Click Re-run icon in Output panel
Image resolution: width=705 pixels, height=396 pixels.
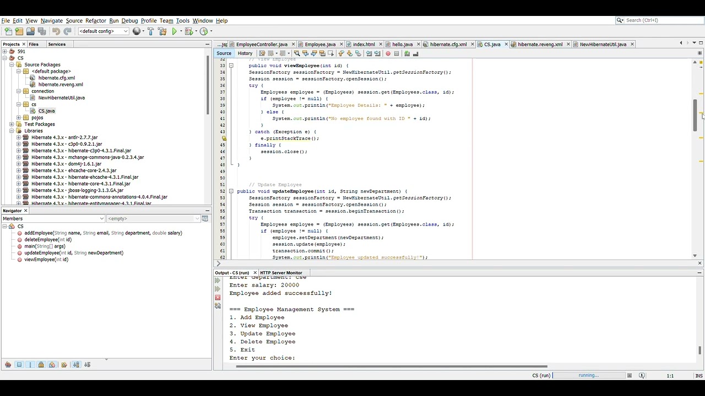(218, 280)
